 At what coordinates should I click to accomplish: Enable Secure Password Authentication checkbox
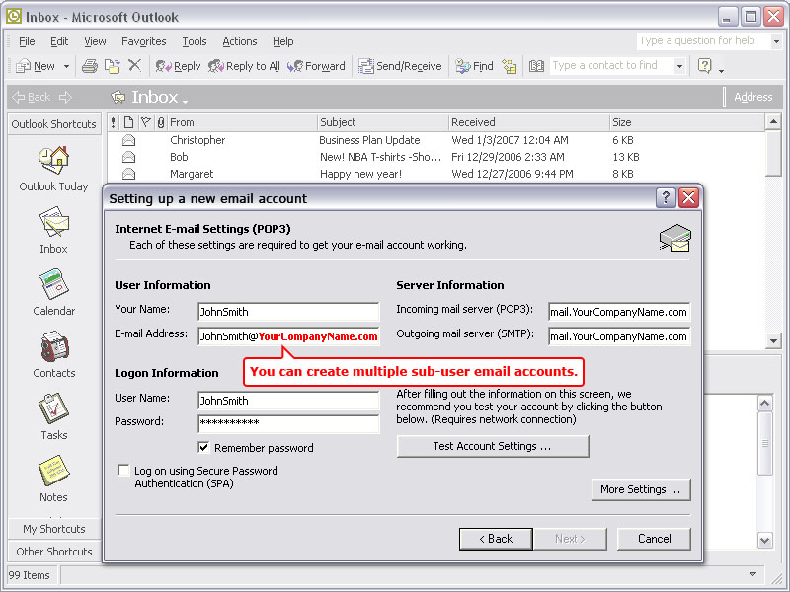point(123,471)
